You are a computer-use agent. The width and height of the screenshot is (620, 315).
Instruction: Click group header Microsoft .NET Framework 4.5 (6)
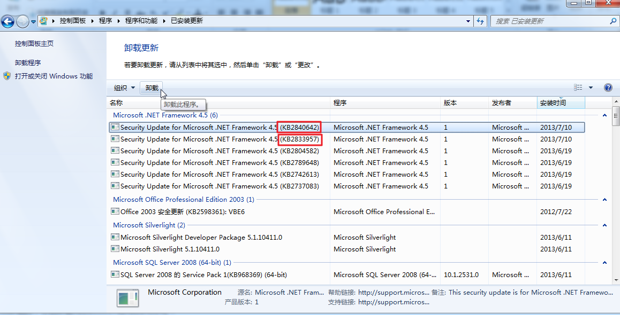165,115
